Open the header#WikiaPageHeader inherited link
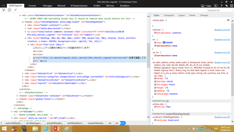234x132 pixels. tap(178, 114)
